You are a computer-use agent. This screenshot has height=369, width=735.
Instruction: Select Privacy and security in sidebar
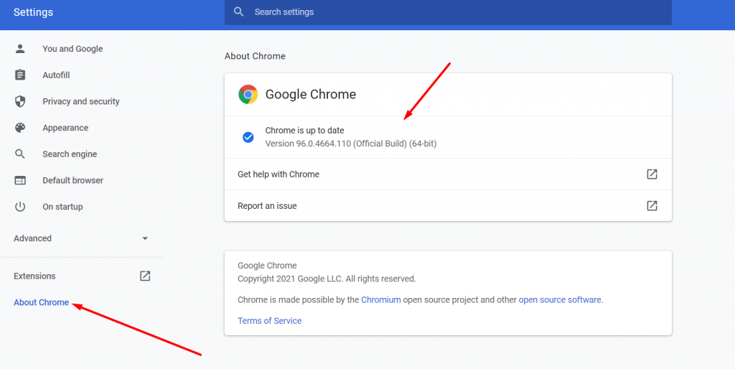click(x=80, y=101)
